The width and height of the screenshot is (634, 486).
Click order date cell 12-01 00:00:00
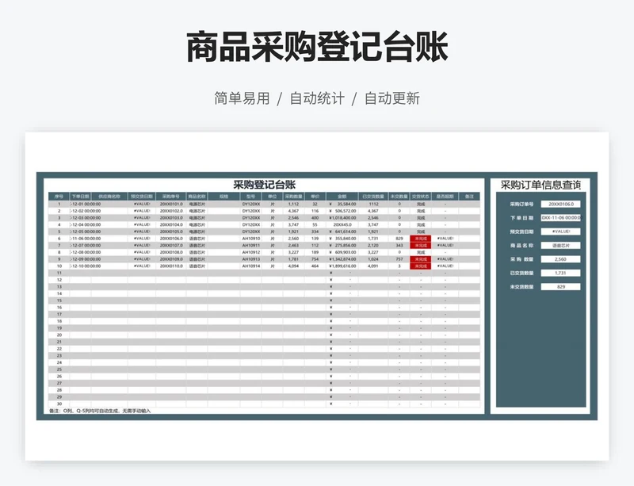86,205
